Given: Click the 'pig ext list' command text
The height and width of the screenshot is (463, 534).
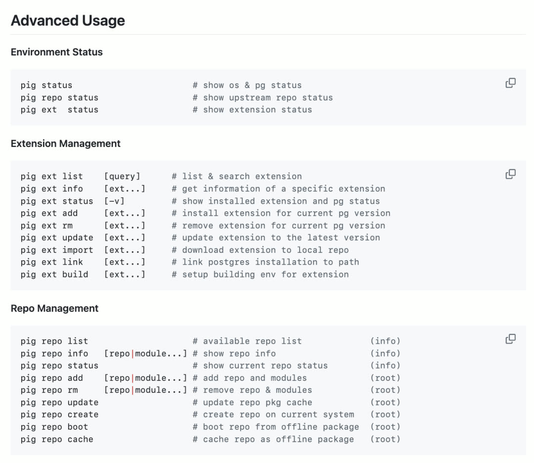Looking at the screenshot, I should (x=52, y=177).
